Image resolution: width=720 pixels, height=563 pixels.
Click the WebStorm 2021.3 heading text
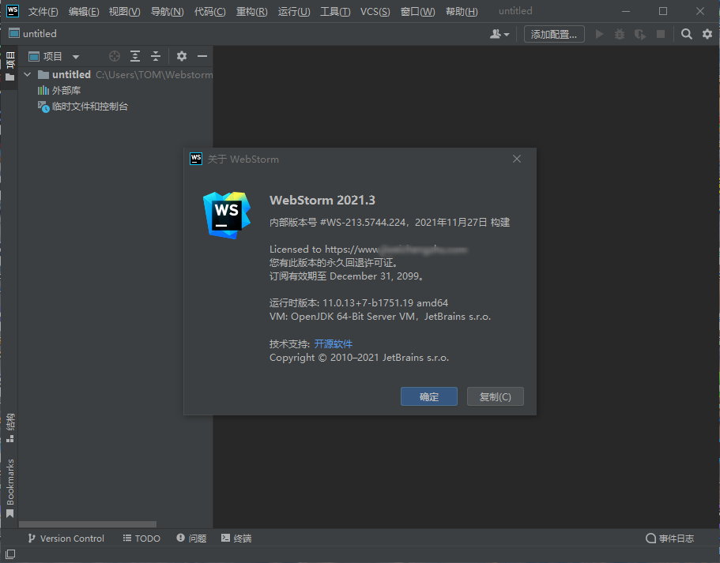click(322, 200)
